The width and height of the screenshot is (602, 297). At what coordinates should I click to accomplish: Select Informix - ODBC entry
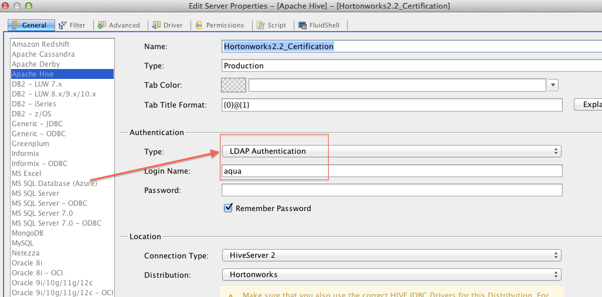click(x=63, y=164)
